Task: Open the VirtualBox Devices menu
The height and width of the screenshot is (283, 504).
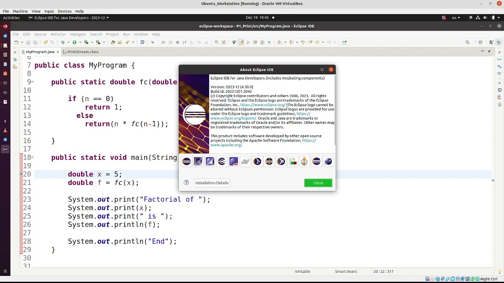Action: [64, 11]
